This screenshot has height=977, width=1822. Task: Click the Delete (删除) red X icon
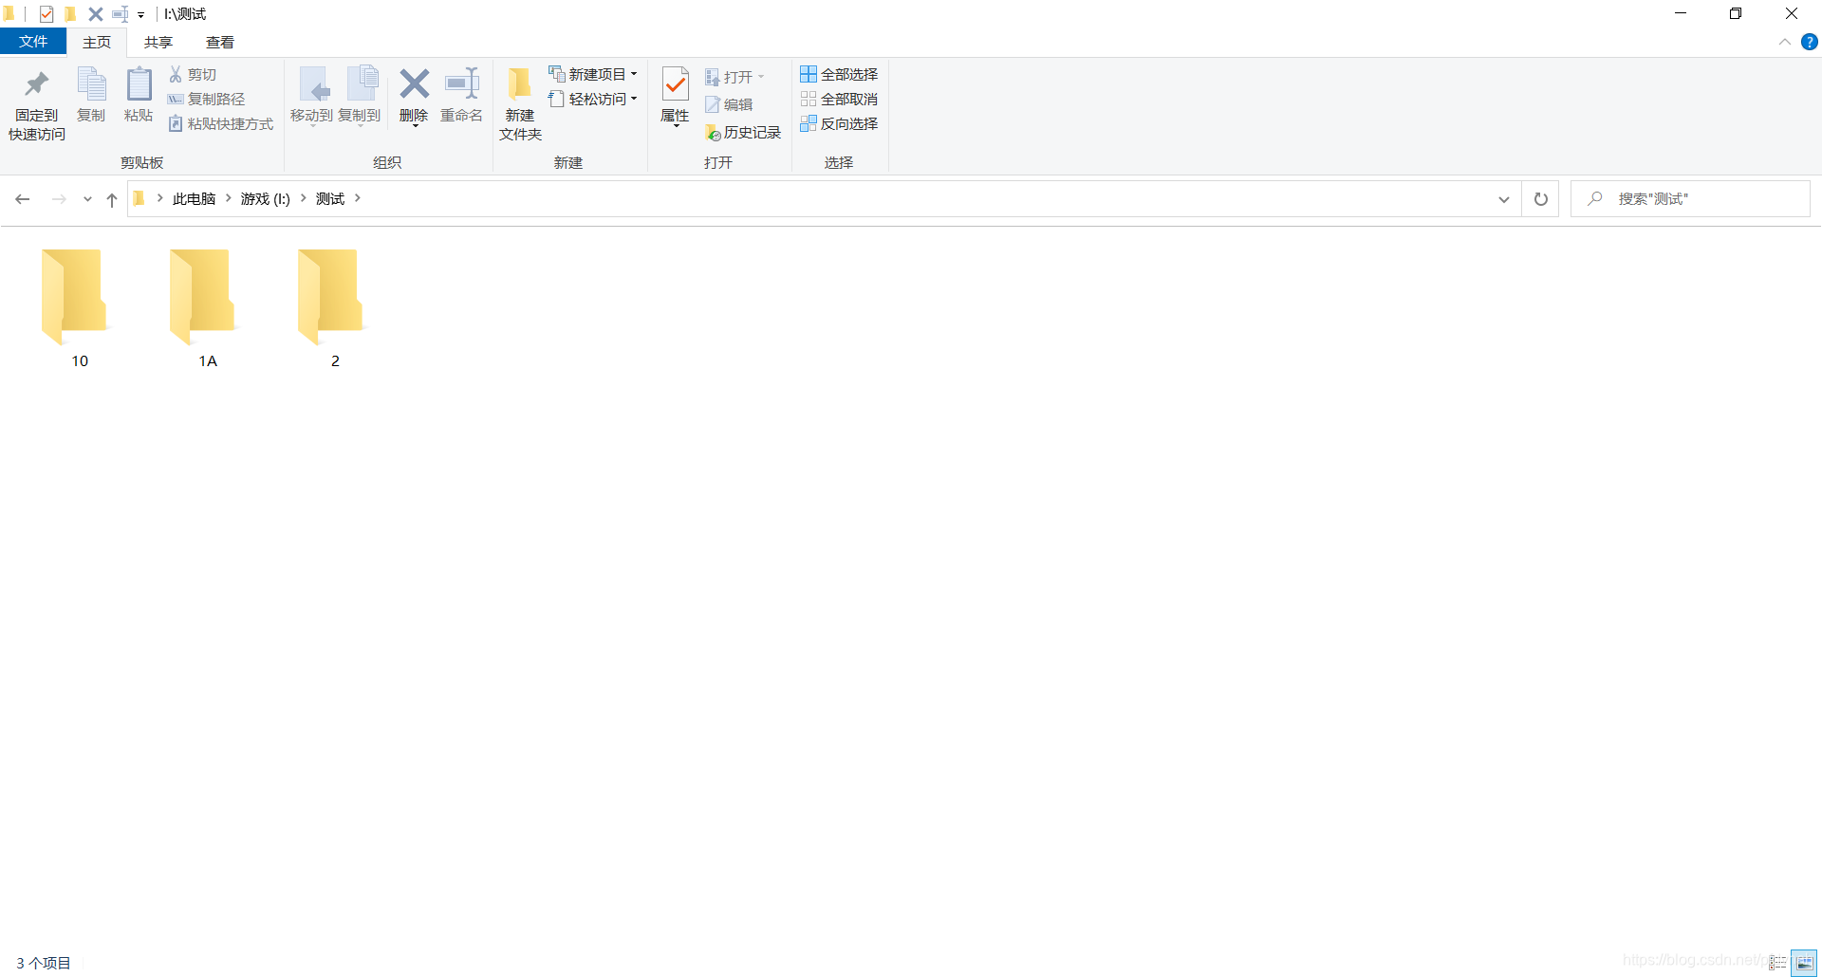click(x=414, y=95)
